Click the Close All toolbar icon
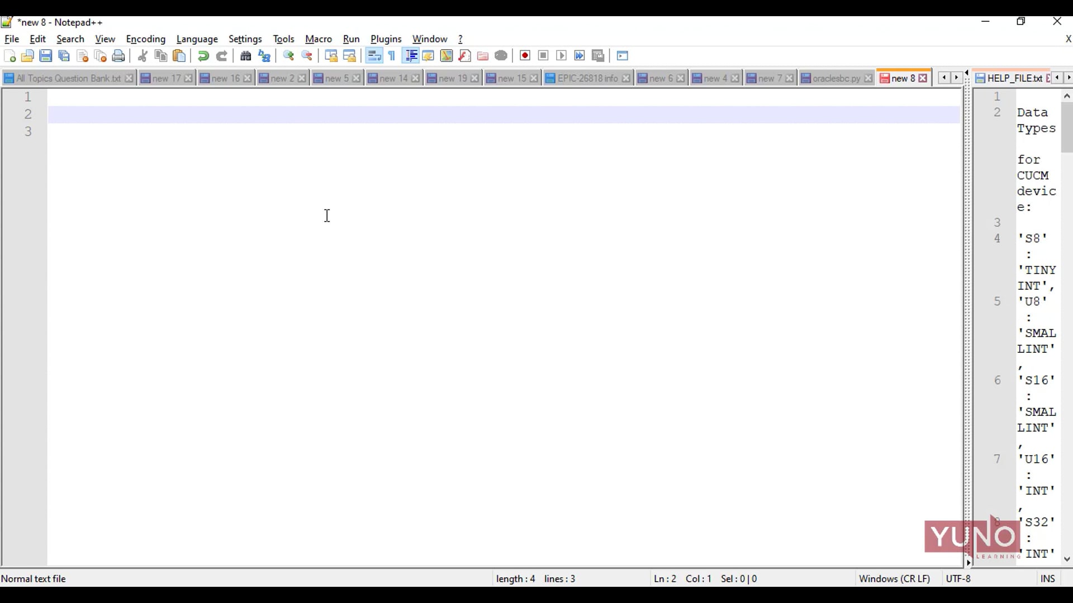Screen dimensions: 1073x603 (x=101, y=56)
